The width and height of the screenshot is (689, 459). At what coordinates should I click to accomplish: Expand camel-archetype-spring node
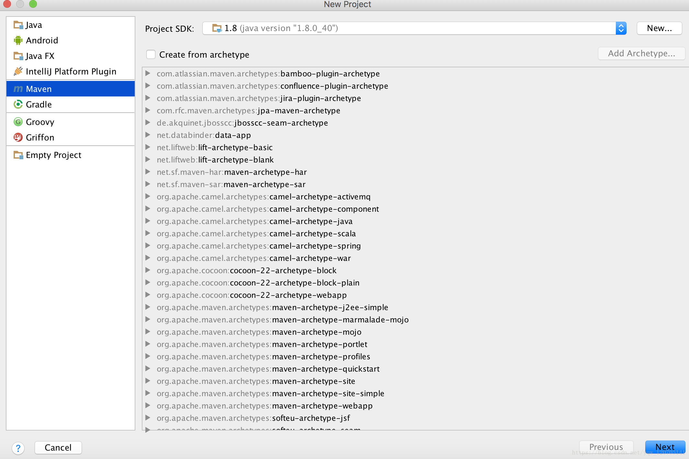coord(148,245)
